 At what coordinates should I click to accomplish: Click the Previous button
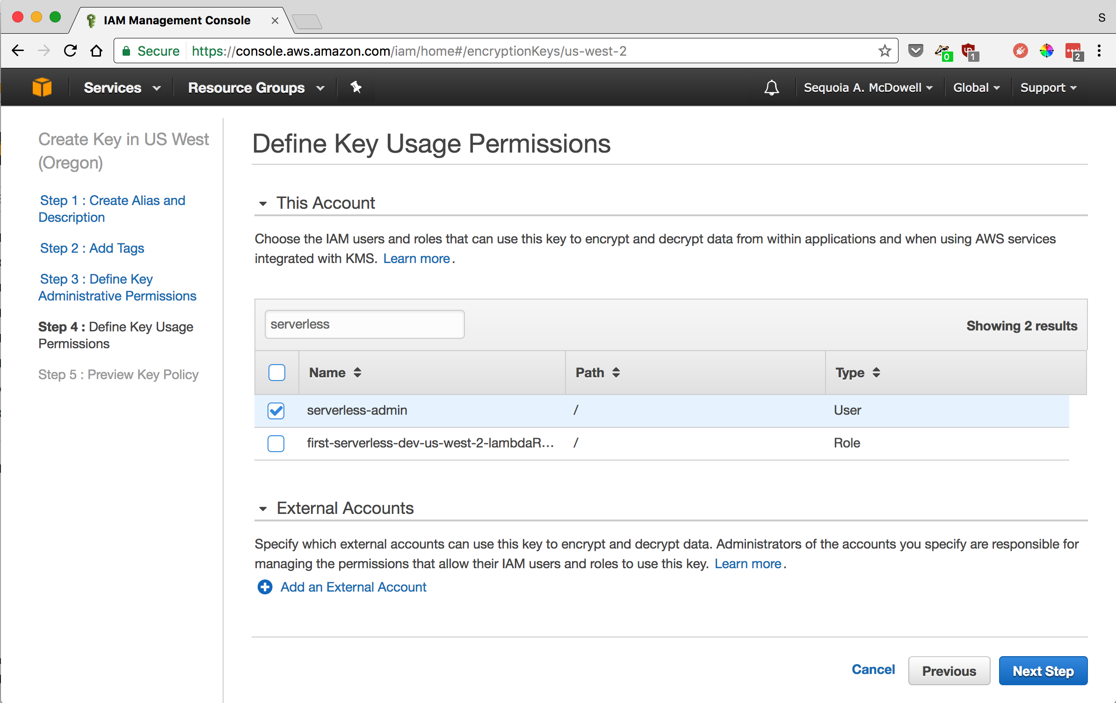coord(949,671)
